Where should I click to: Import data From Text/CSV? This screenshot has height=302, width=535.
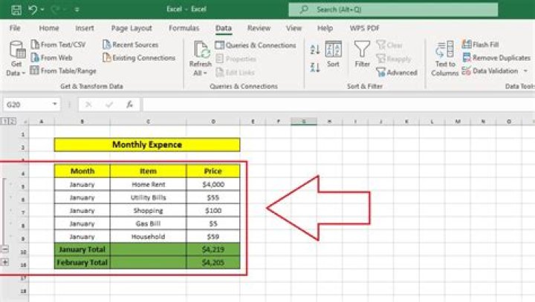click(x=59, y=45)
